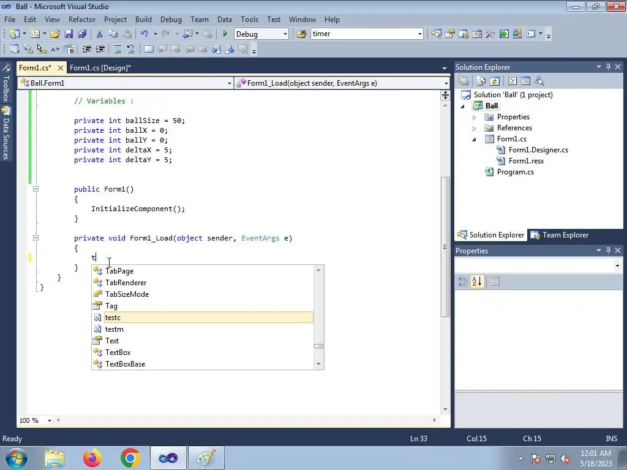Toggle a bookmark on the current line
Screen dimensions: 627x470
point(148,49)
